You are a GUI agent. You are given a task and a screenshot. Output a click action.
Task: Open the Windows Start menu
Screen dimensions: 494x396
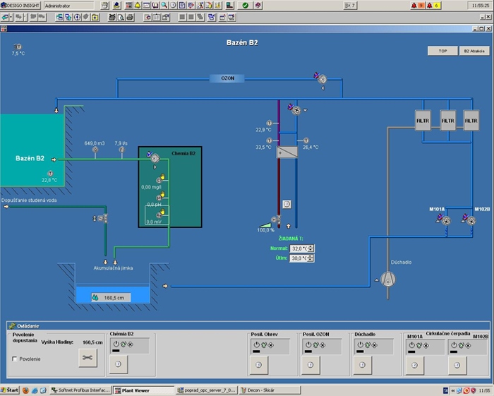coord(10,390)
